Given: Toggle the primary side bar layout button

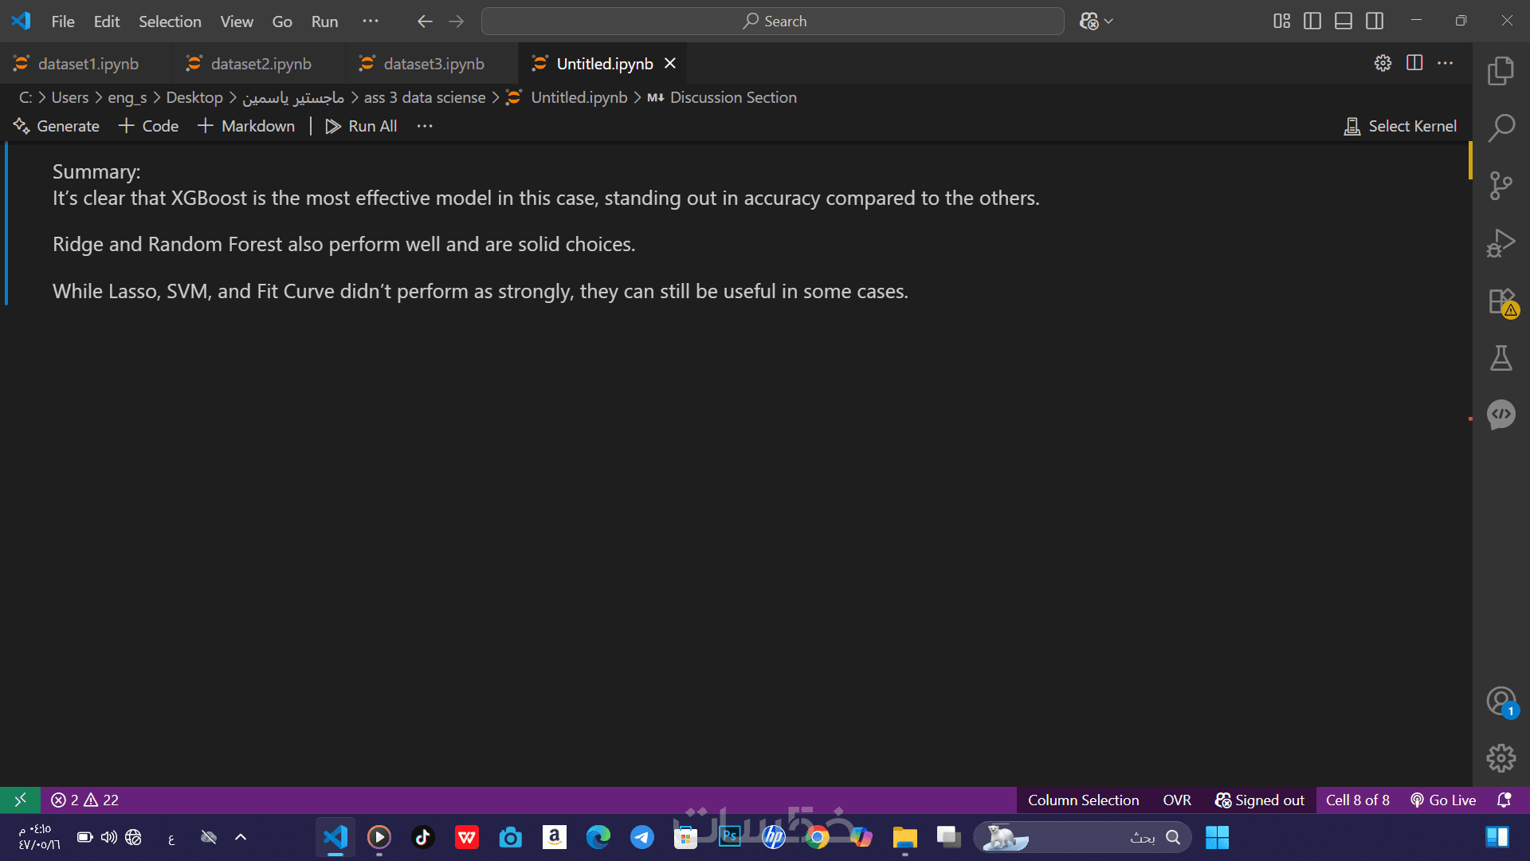Looking at the screenshot, I should tap(1312, 22).
